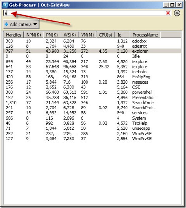Viewport: 186px width, 208px height.
Task: Sort by the NPM(K) column header
Action: coord(34,35)
